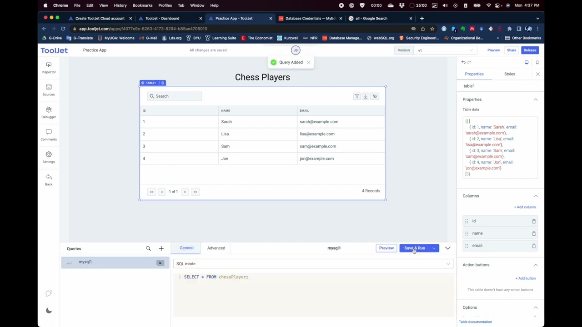Click the Back arrow in the left sidebar
Image resolution: width=582 pixels, height=327 pixels.
pyautogui.click(x=49, y=179)
